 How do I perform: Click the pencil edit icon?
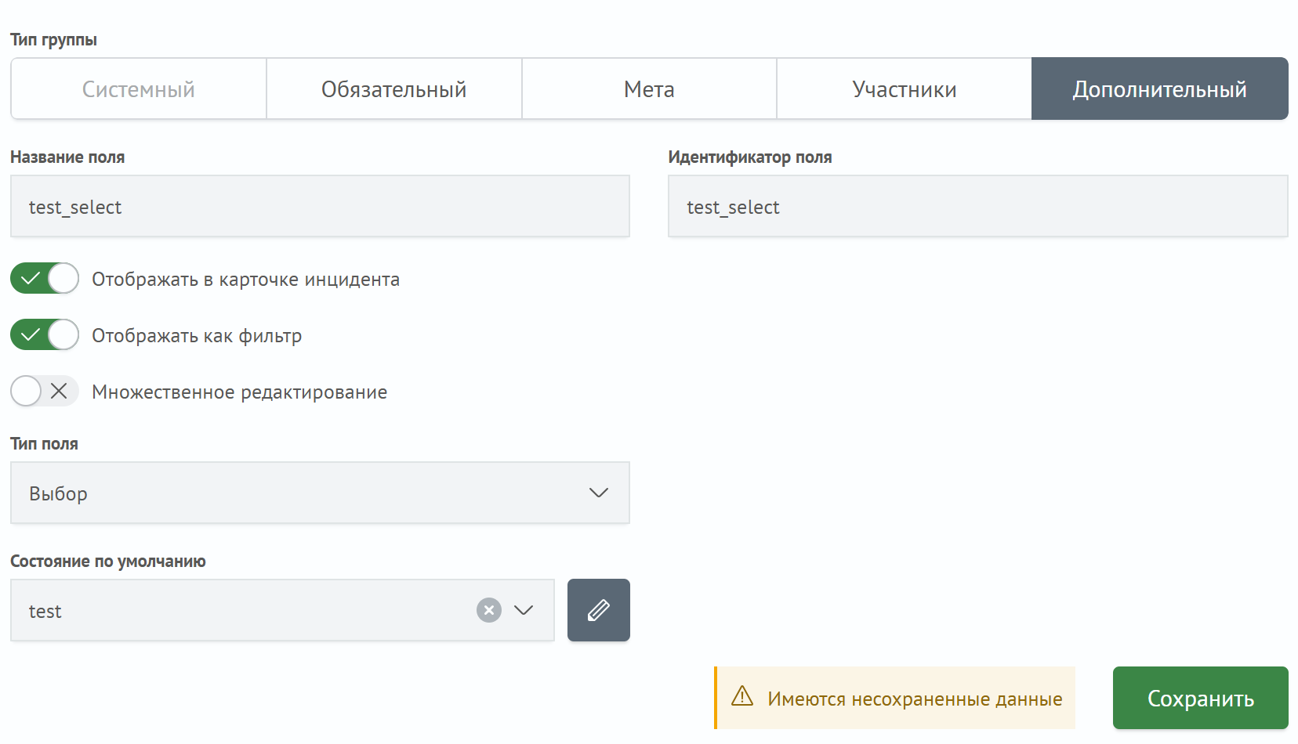(598, 609)
